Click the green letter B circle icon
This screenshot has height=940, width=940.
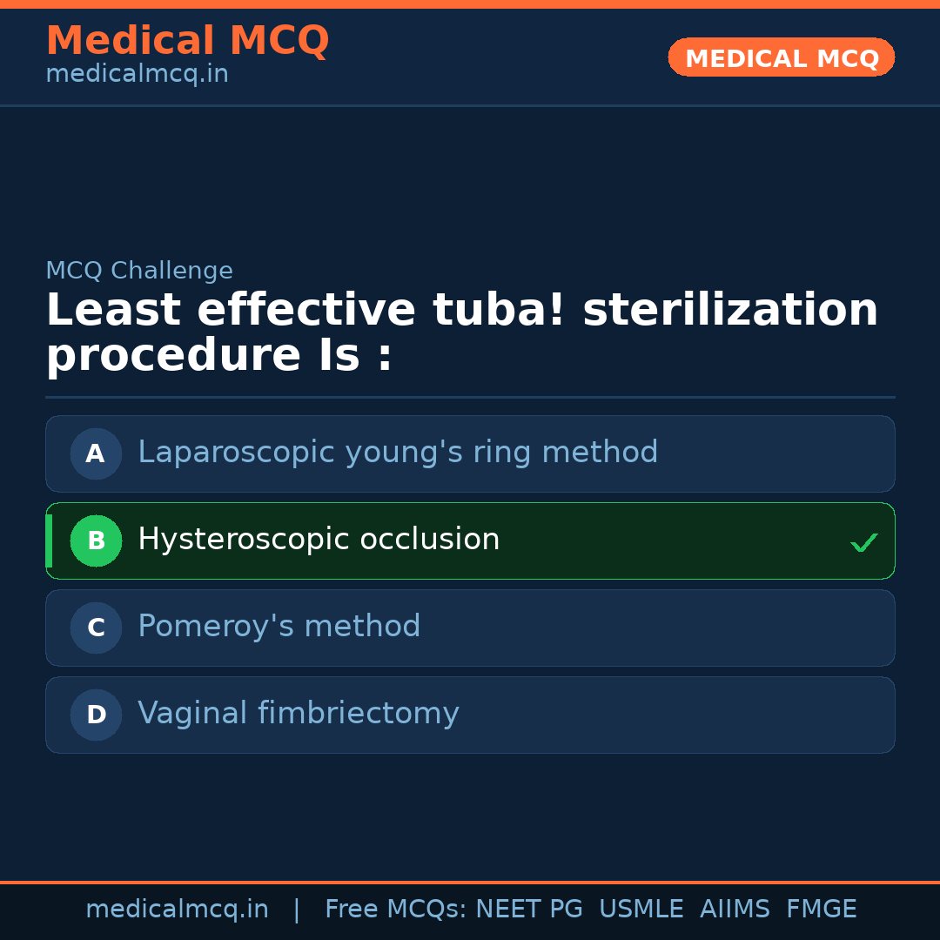(96, 540)
